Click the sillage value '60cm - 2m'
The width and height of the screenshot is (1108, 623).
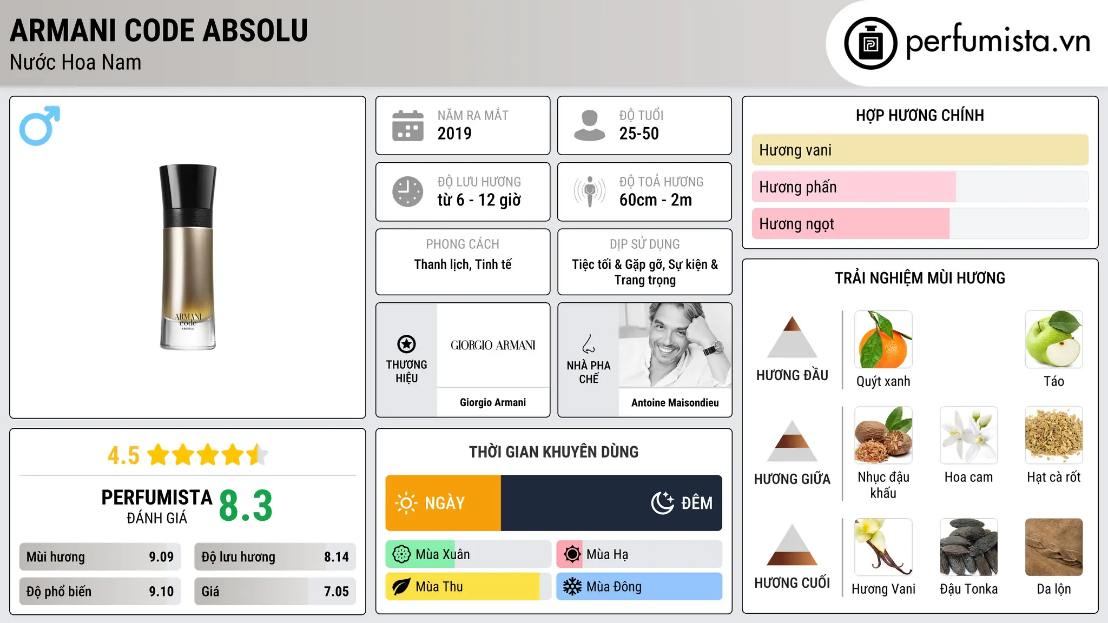[656, 200]
